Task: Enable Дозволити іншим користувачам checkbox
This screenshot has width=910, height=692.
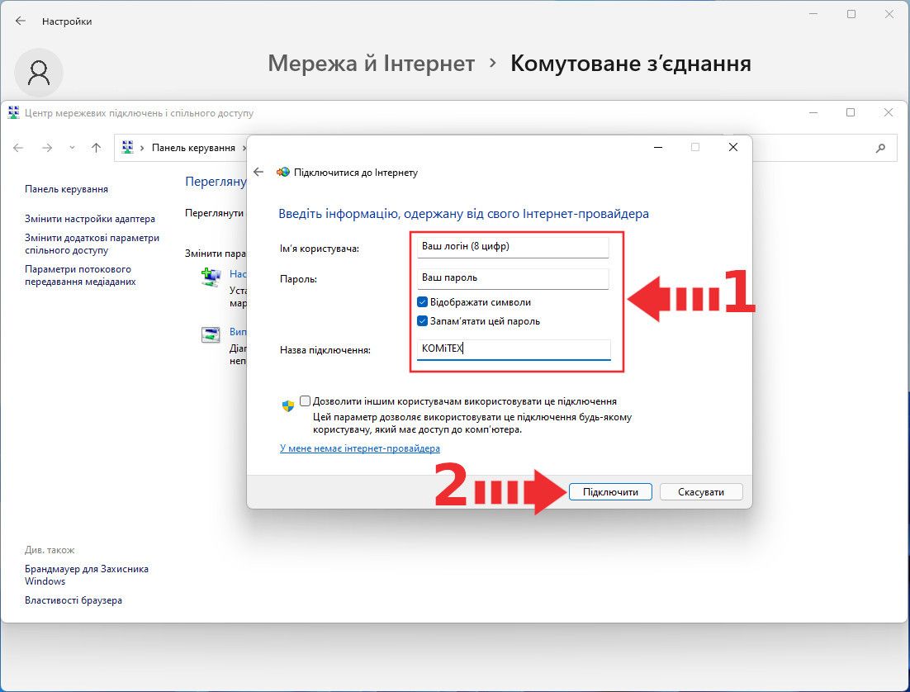Action: (306, 401)
